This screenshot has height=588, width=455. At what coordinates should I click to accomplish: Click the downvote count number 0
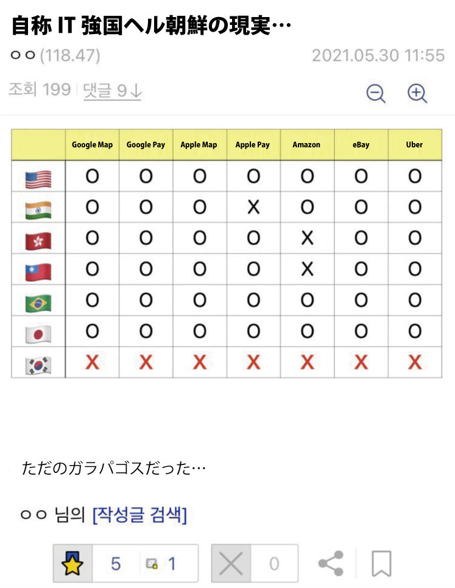click(x=274, y=564)
